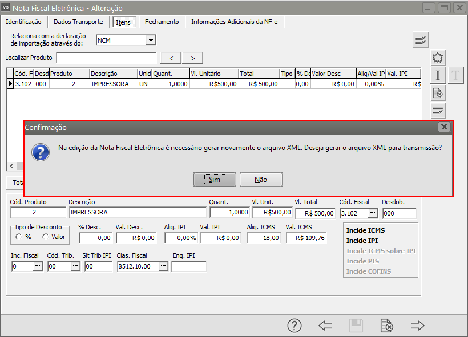This screenshot has height=337, width=468.
Task: Go back with the left arrow icon
Action: [325, 326]
